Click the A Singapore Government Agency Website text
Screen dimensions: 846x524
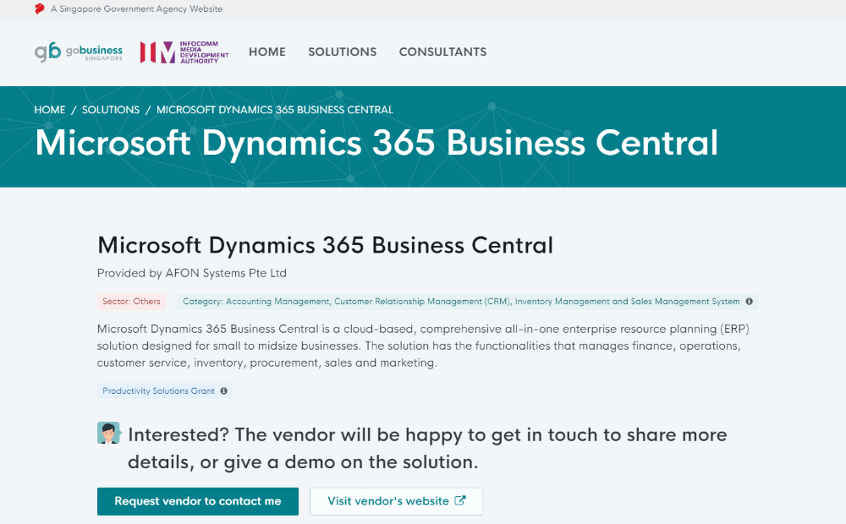[136, 8]
